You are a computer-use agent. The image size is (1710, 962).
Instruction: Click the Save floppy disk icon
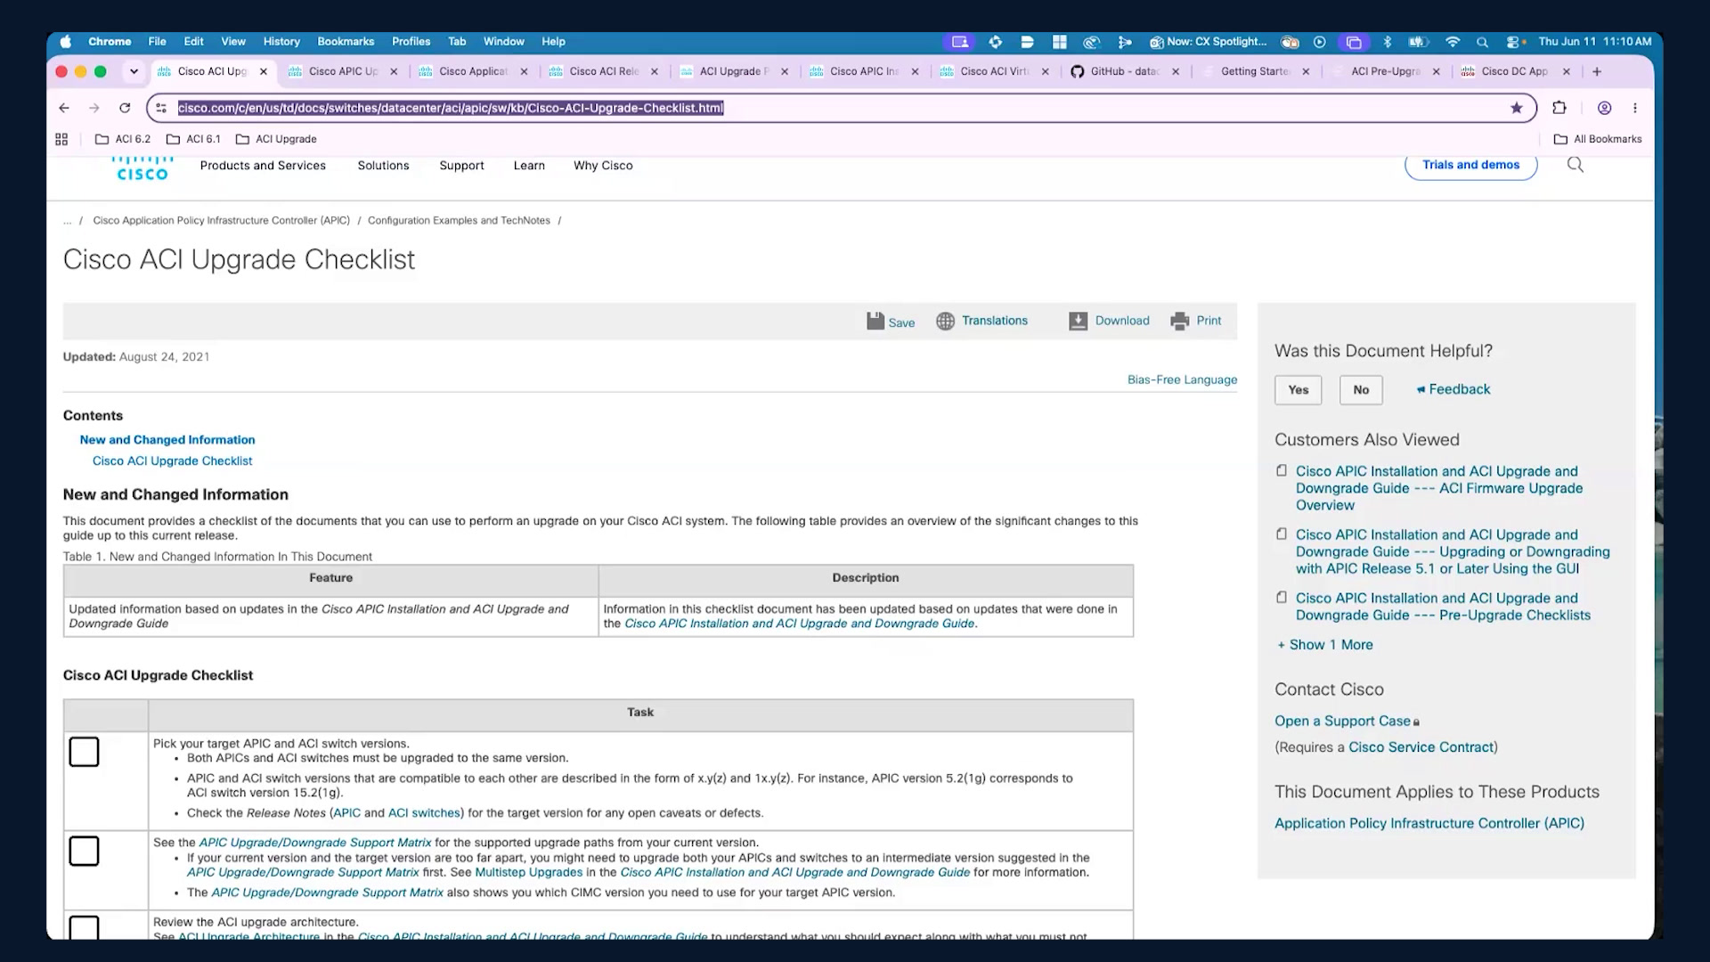pyautogui.click(x=875, y=321)
